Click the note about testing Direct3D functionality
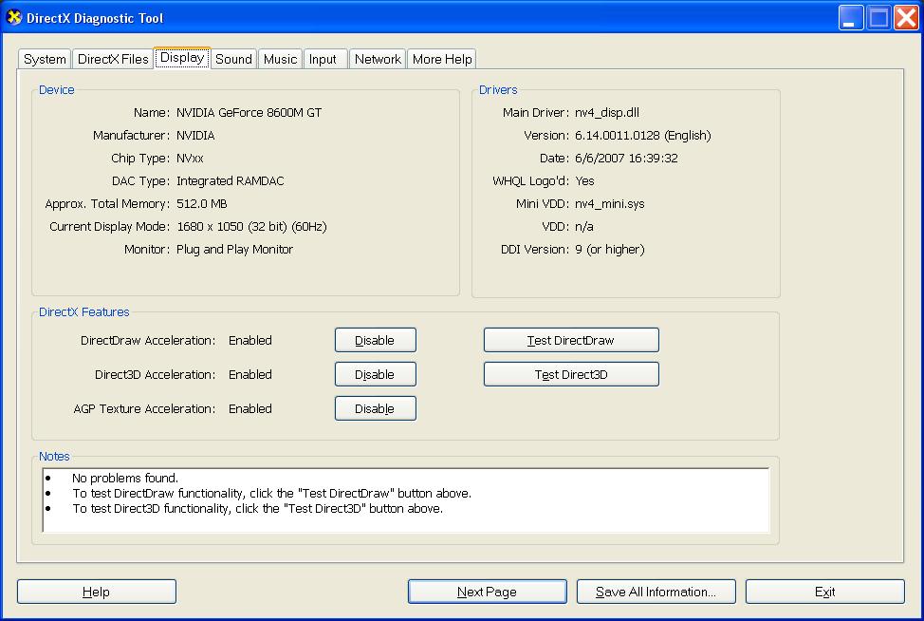This screenshot has width=924, height=621. click(257, 508)
